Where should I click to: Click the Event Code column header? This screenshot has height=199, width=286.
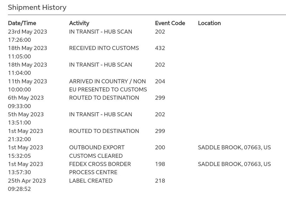click(x=170, y=23)
